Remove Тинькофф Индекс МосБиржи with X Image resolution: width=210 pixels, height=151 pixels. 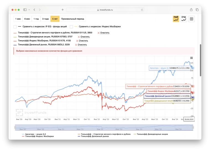pos(77,41)
